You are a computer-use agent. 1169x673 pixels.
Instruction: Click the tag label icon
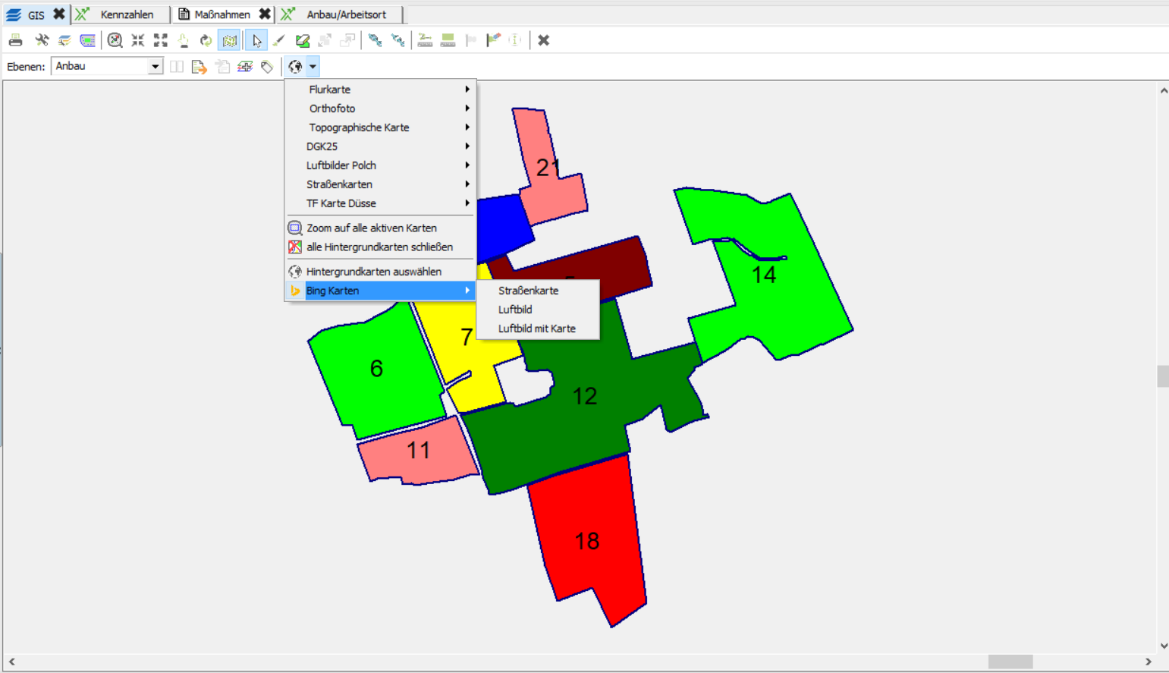pos(267,67)
